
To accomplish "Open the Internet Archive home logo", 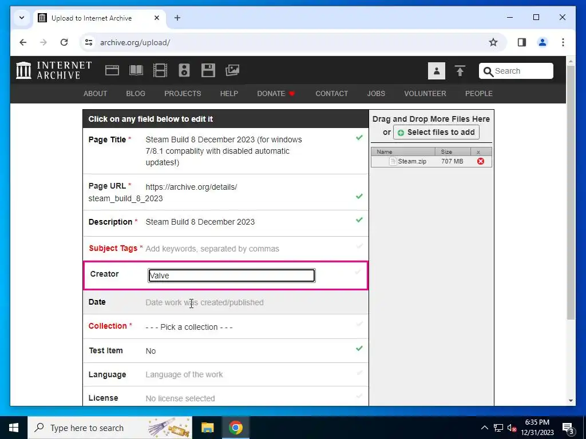I will point(53,70).
